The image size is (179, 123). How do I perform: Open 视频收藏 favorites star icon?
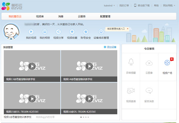click(72, 31)
